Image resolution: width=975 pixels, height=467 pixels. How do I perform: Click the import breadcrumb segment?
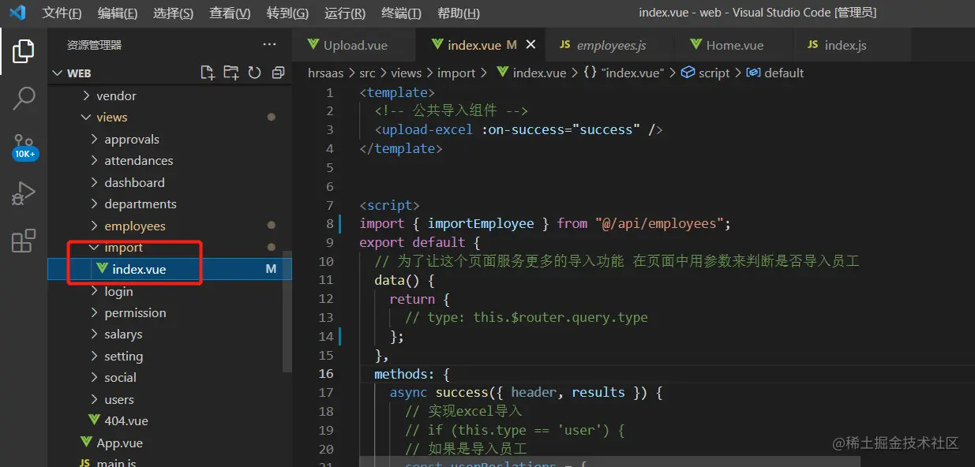(456, 73)
